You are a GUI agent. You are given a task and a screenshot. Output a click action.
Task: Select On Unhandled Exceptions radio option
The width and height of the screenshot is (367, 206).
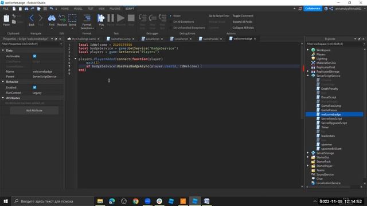point(171,28)
